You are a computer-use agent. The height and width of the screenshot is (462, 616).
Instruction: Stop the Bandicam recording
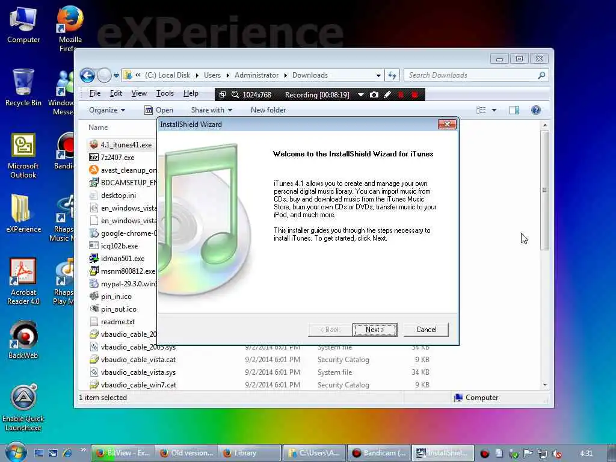pyautogui.click(x=414, y=94)
